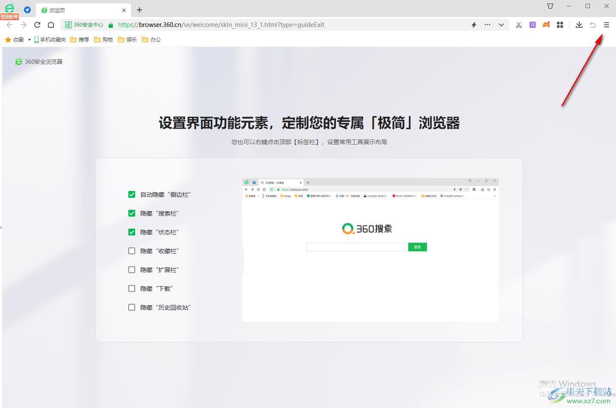Toggle the lightning speed mode icon
The width and height of the screenshot is (616, 408).
pyautogui.click(x=474, y=25)
